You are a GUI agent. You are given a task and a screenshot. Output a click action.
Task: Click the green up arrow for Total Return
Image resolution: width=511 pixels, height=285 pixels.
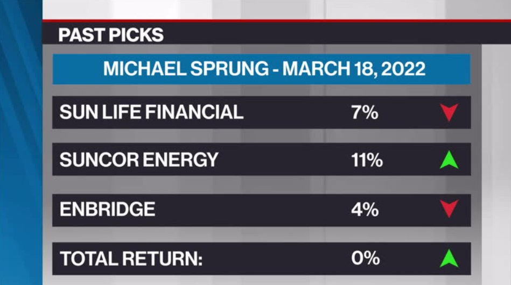click(449, 258)
